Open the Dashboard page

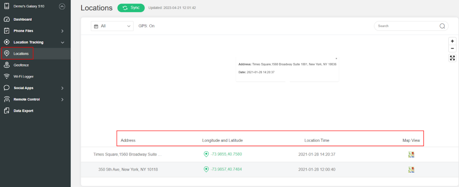coord(22,20)
